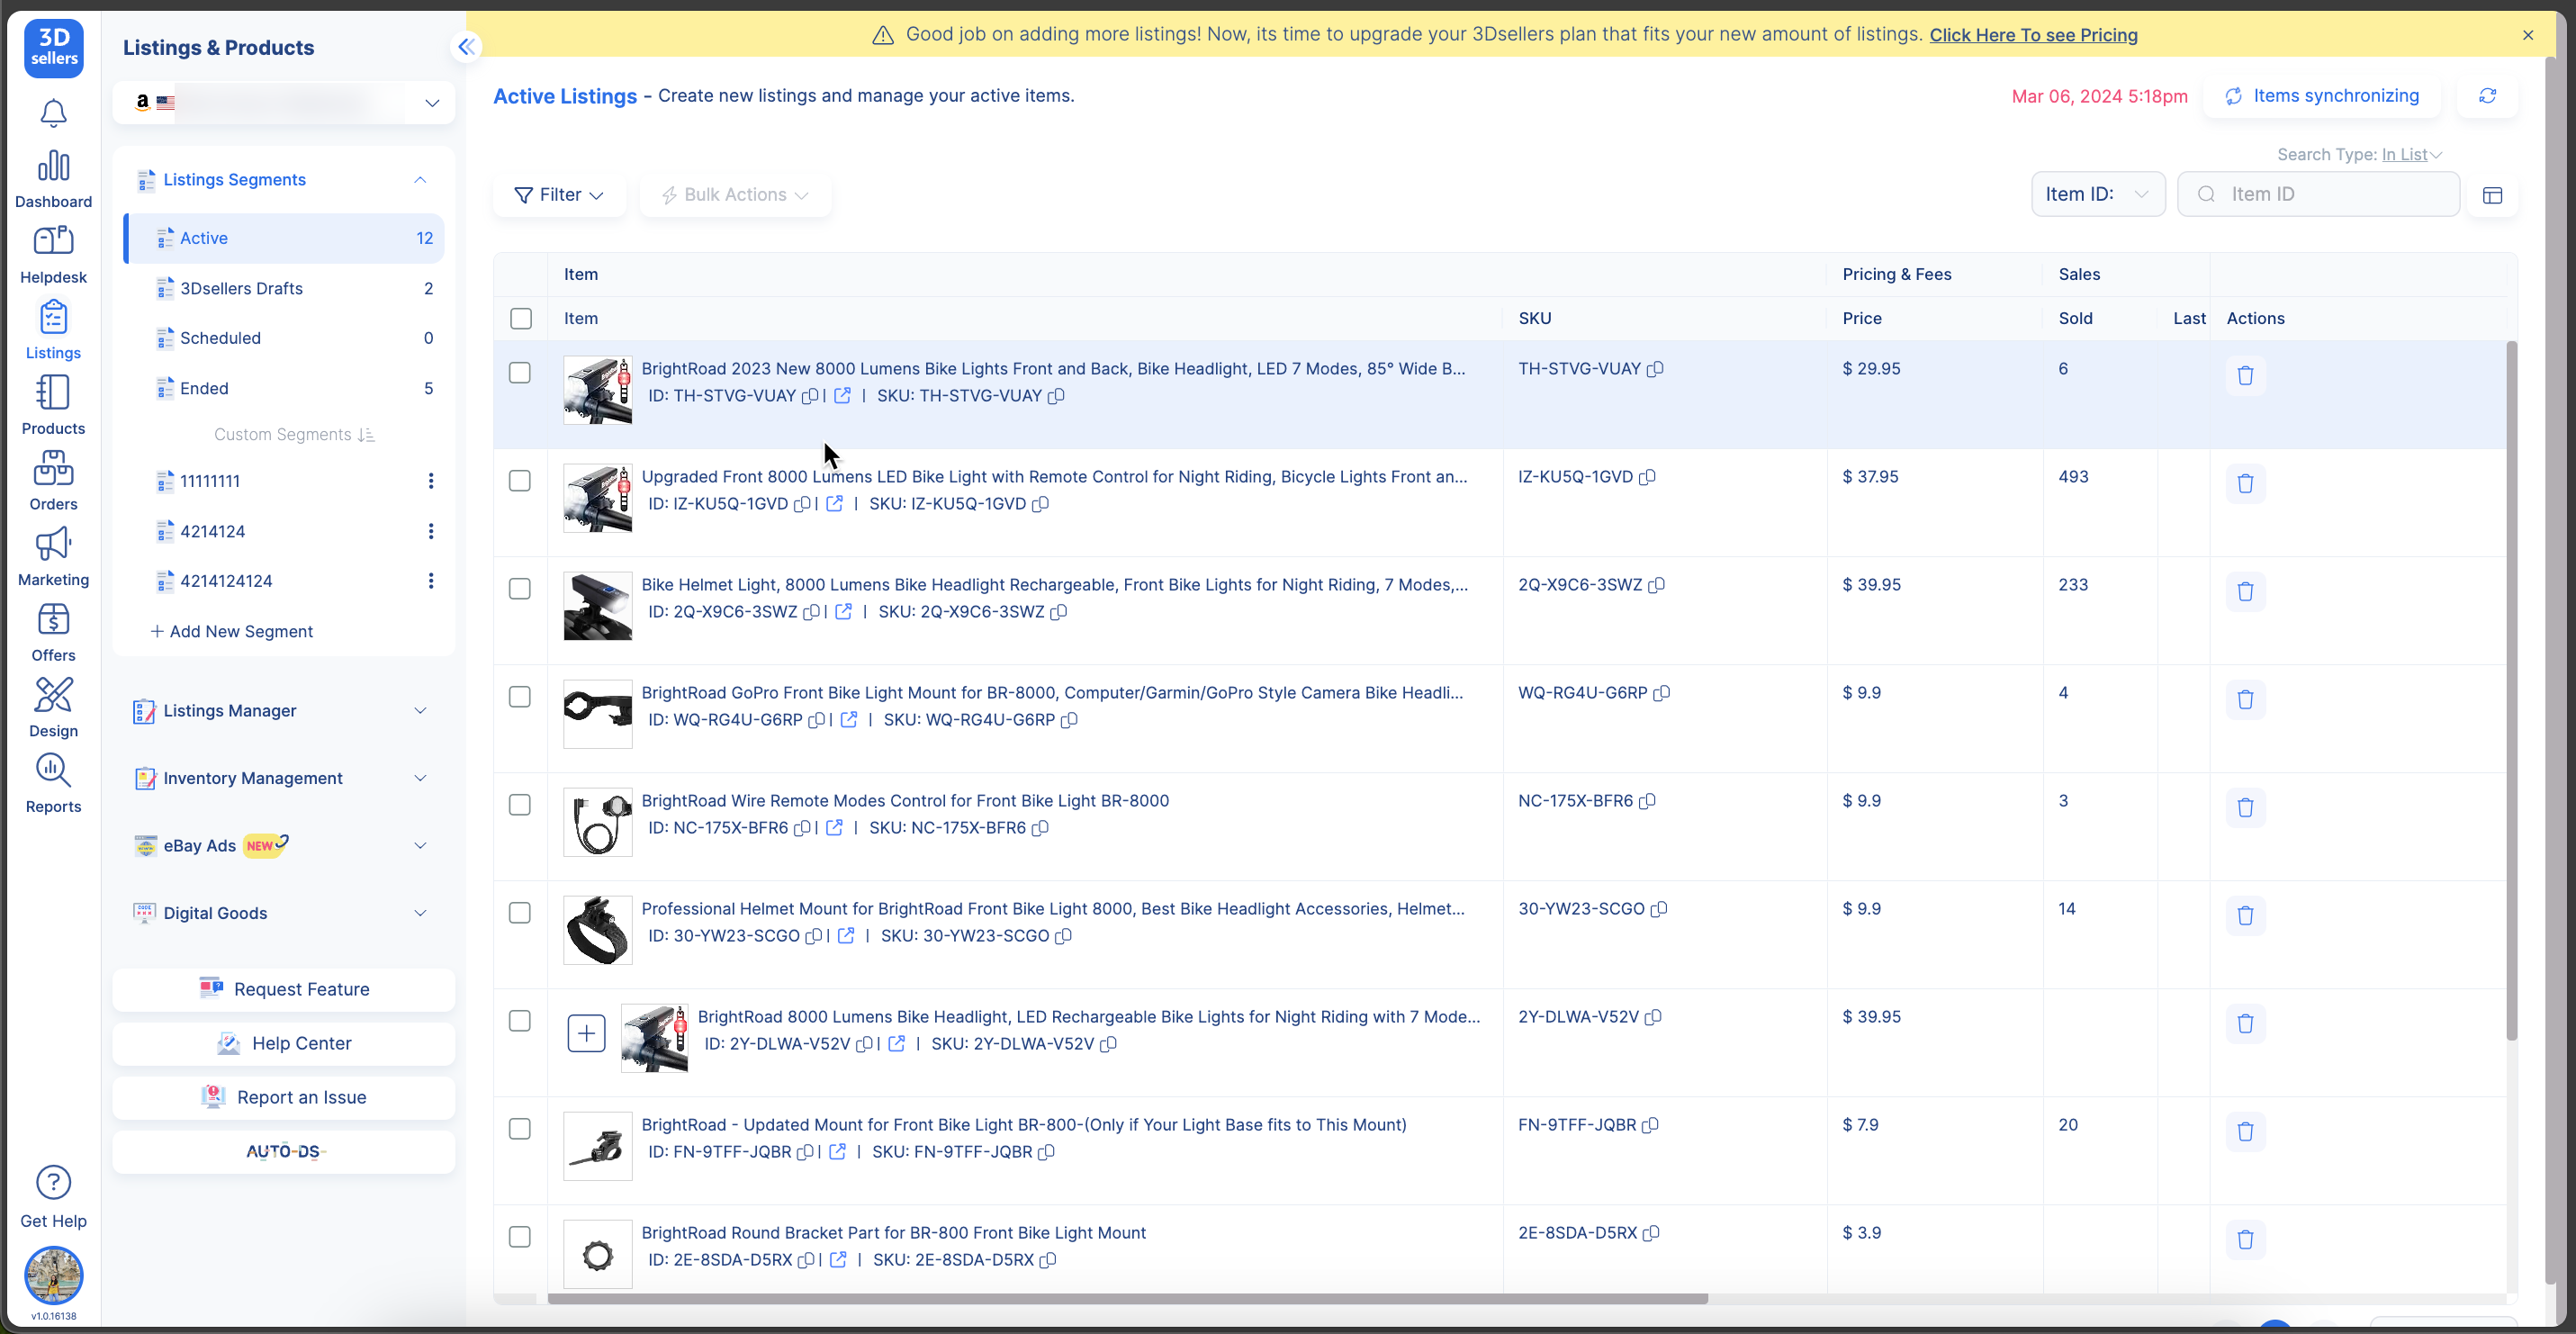The height and width of the screenshot is (1334, 2576).
Task: Open the Dashboard sidebar icon
Action: tap(53, 178)
